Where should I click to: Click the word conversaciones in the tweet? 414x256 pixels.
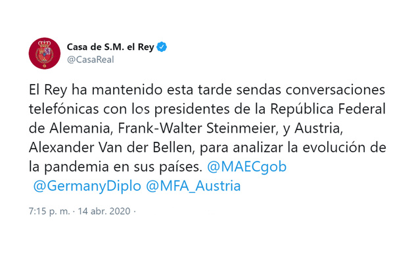coord(335,90)
